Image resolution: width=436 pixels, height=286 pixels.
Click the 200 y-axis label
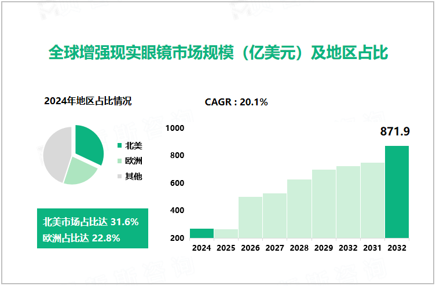(x=177, y=238)
